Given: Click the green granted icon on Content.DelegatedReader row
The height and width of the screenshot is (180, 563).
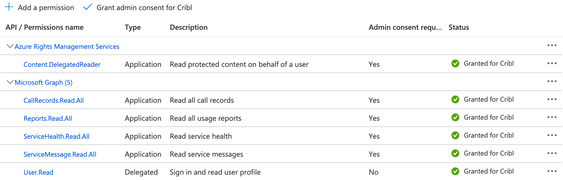Looking at the screenshot, I should point(455,63).
